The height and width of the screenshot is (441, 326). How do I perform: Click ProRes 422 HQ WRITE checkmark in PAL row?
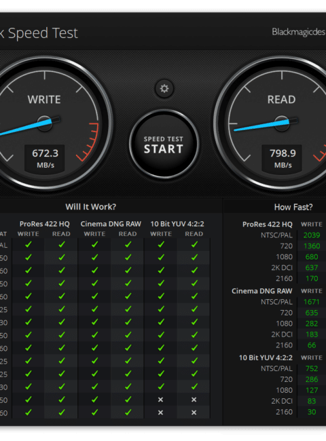28,245
